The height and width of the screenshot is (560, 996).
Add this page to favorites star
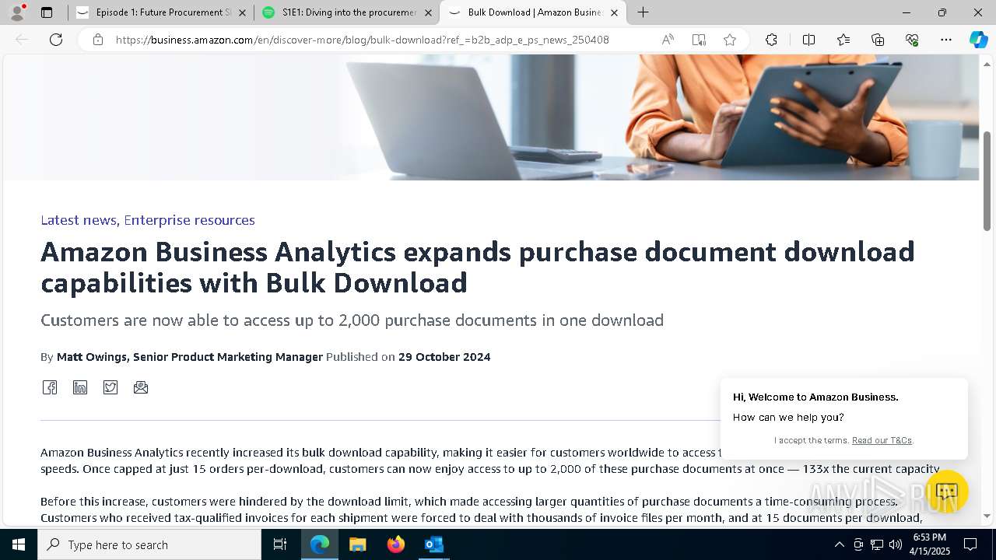730,40
